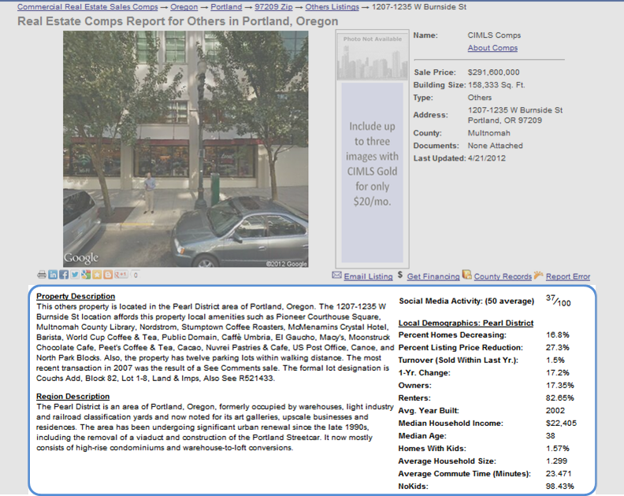Click Documents value None Attached
The height and width of the screenshot is (496, 624).
[495, 146]
